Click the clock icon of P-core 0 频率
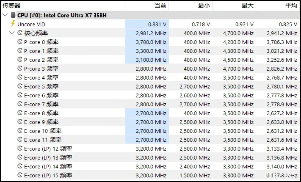The width and height of the screenshot is (301, 182). point(20,42)
